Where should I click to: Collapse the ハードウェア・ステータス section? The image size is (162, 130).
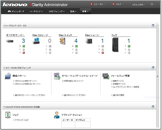click(x=4, y=26)
